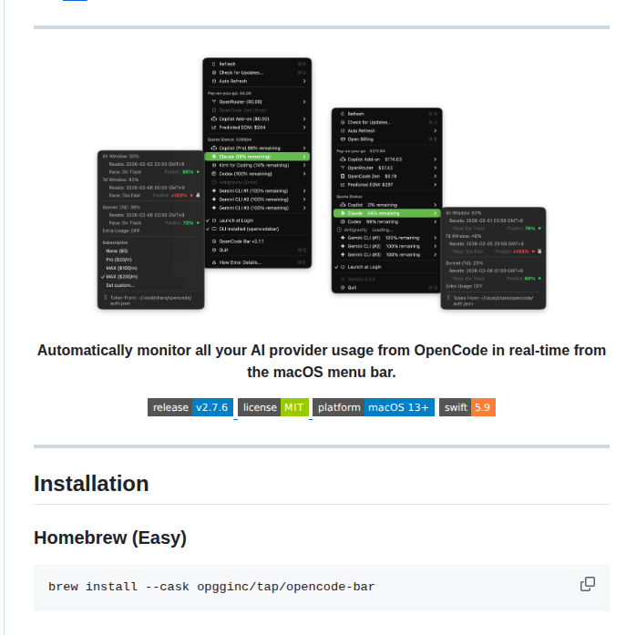
Task: Click the '5h Window: 52%' line
Action: coord(464,212)
